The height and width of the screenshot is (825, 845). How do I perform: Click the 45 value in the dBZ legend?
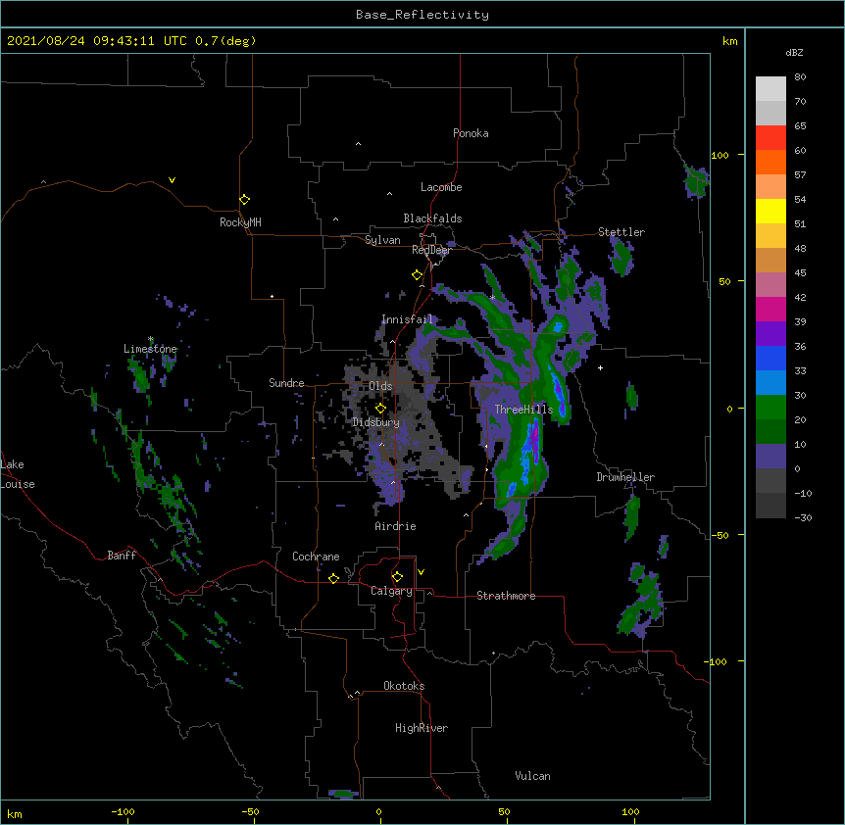pyautogui.click(x=800, y=273)
